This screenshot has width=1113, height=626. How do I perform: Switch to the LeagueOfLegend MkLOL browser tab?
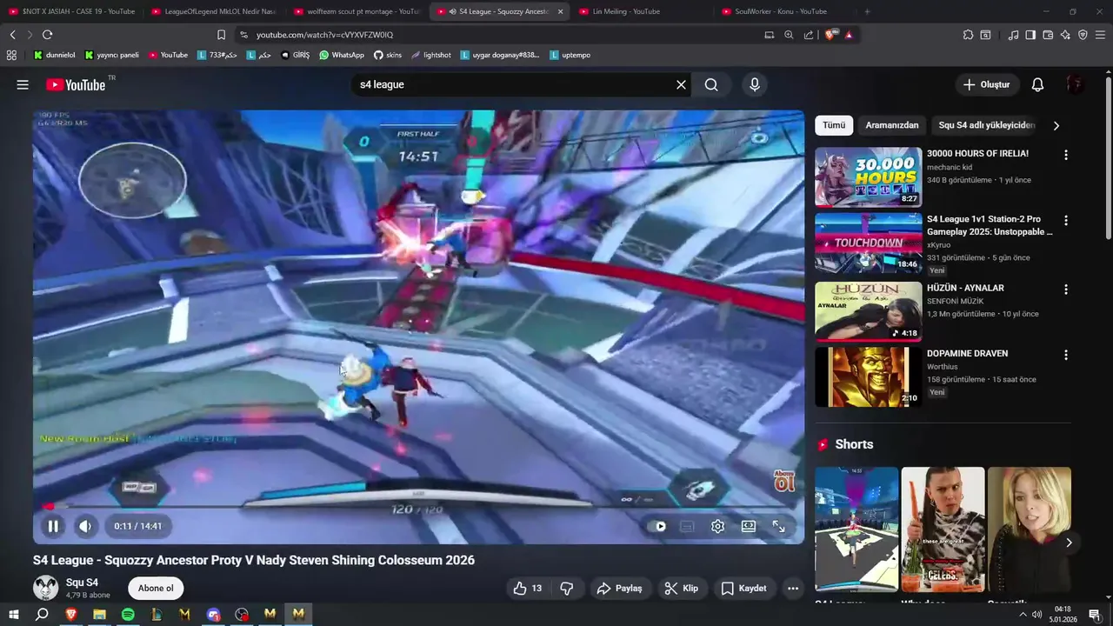(x=214, y=11)
